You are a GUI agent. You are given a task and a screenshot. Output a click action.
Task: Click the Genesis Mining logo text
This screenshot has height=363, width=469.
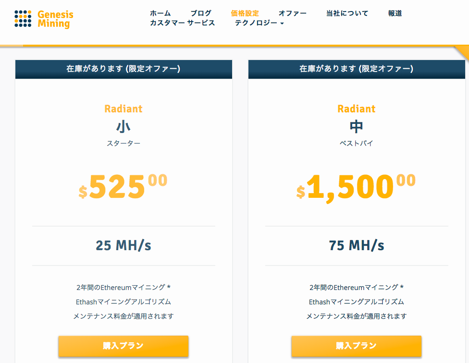point(55,19)
